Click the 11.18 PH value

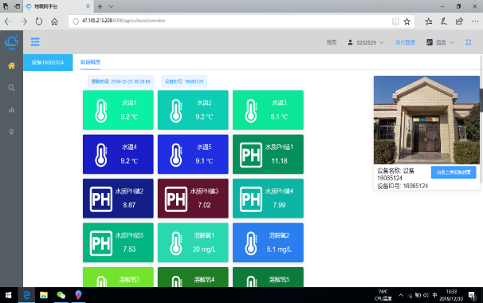point(279,161)
